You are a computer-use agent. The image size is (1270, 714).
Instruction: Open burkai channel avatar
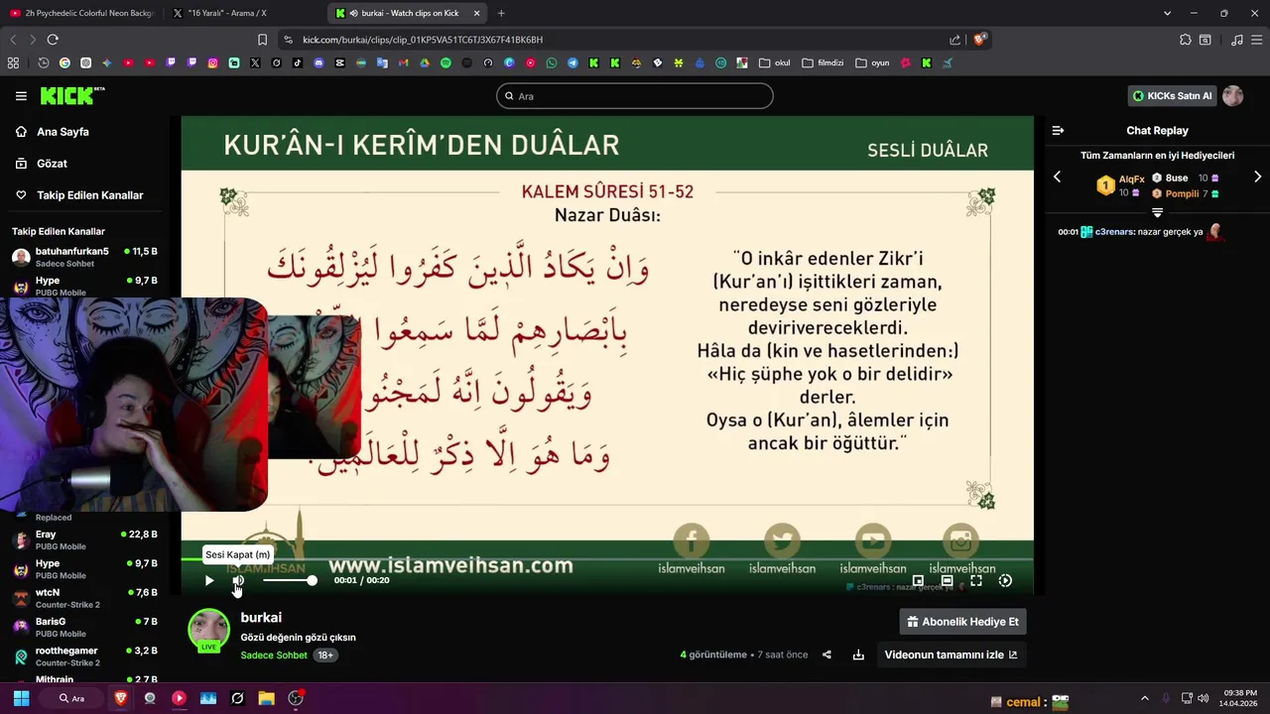tap(208, 631)
